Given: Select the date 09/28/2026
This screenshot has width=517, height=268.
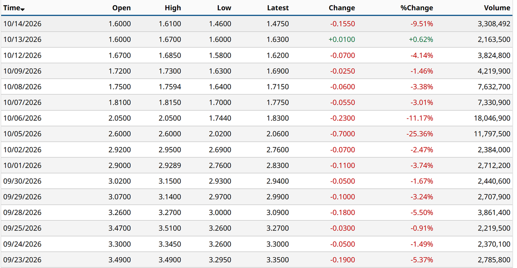Looking at the screenshot, I should (22, 213).
